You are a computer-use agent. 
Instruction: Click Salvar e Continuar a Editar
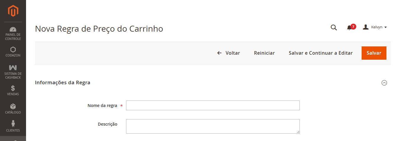[320, 53]
